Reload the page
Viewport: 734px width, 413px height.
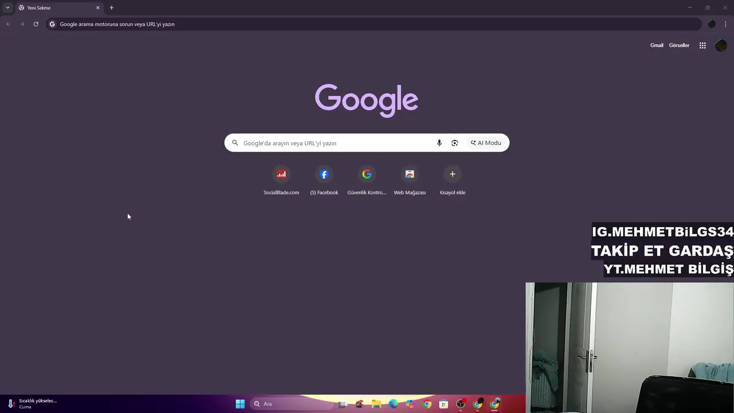click(x=36, y=24)
